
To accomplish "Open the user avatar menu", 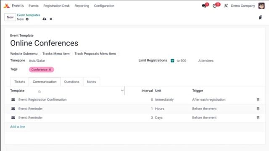I will point(261,5).
